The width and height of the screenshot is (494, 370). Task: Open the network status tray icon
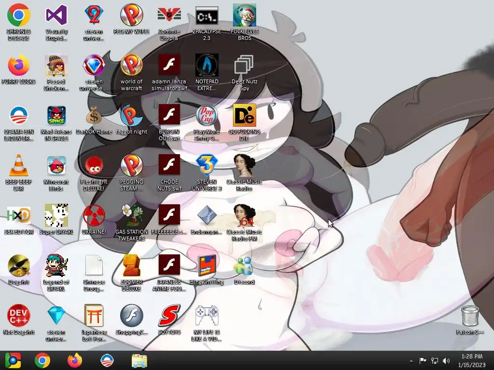click(x=435, y=360)
